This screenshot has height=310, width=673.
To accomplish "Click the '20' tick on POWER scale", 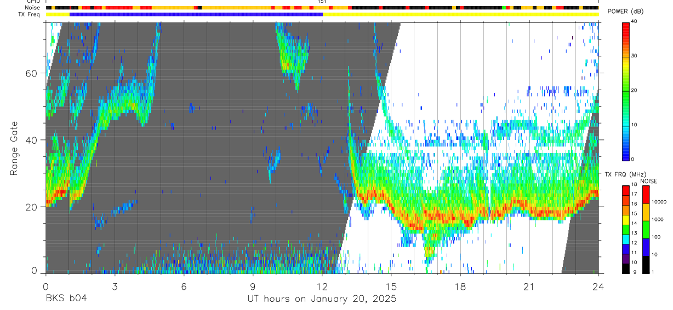I will 635,90.
